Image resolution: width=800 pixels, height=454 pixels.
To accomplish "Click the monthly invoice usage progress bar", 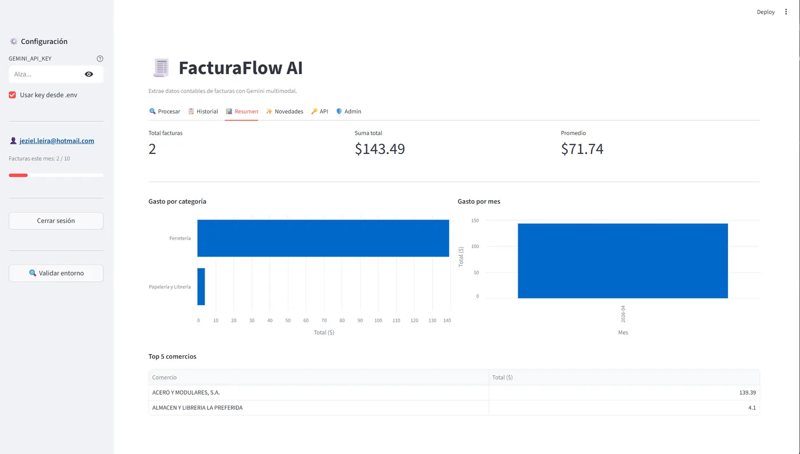I will (x=56, y=175).
